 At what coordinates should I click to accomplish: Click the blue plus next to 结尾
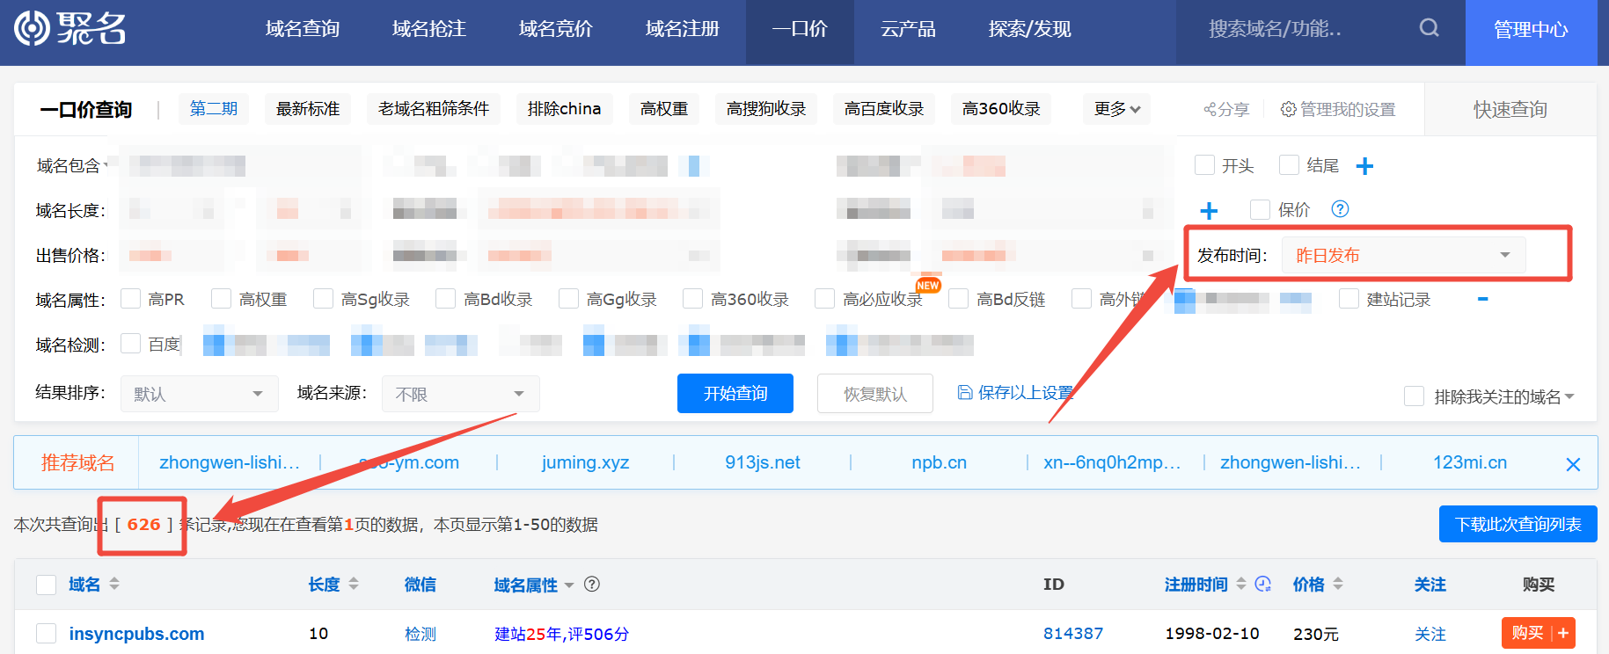pos(1364,166)
